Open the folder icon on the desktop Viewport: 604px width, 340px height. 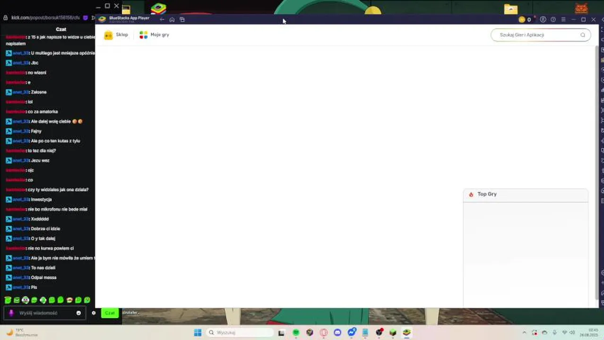click(511, 9)
